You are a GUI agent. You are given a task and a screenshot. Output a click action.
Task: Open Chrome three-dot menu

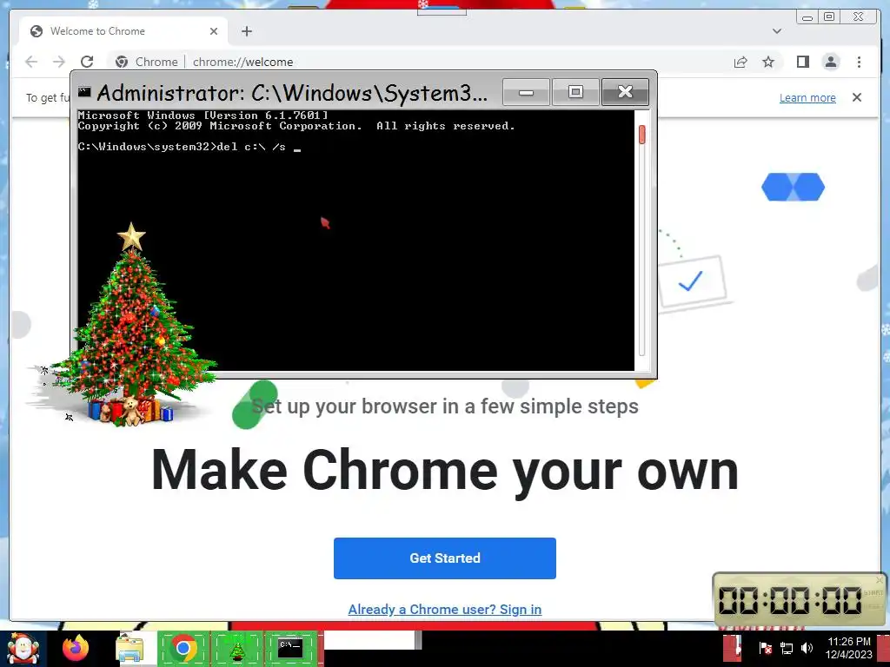coord(859,62)
